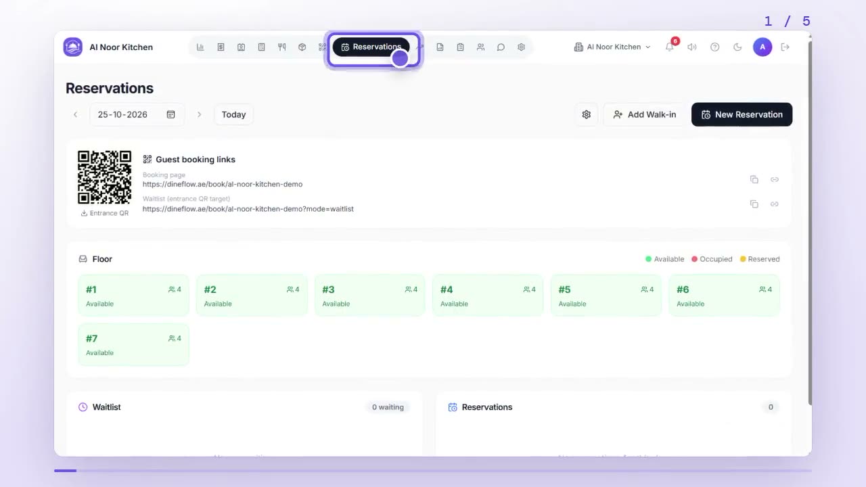866x487 pixels.
Task: Expand the Al Noor Kitchen branch dropdown
Action: point(612,47)
